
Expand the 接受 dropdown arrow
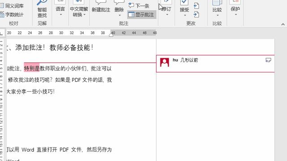(185, 15)
